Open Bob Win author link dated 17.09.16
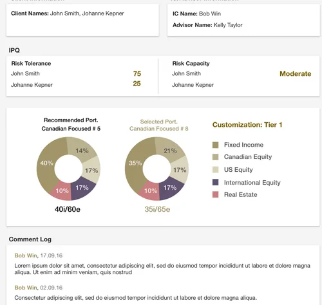 click(x=26, y=255)
